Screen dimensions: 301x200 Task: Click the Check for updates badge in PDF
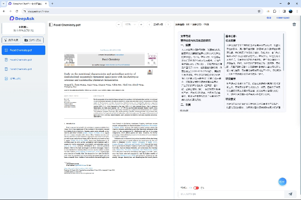click(150, 72)
